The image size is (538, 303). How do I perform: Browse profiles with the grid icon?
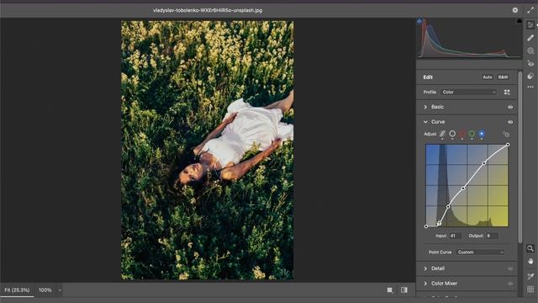point(507,92)
